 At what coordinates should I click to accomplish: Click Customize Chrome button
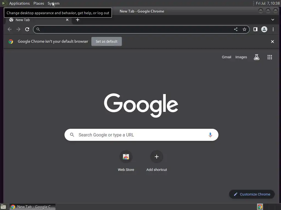pyautogui.click(x=252, y=194)
